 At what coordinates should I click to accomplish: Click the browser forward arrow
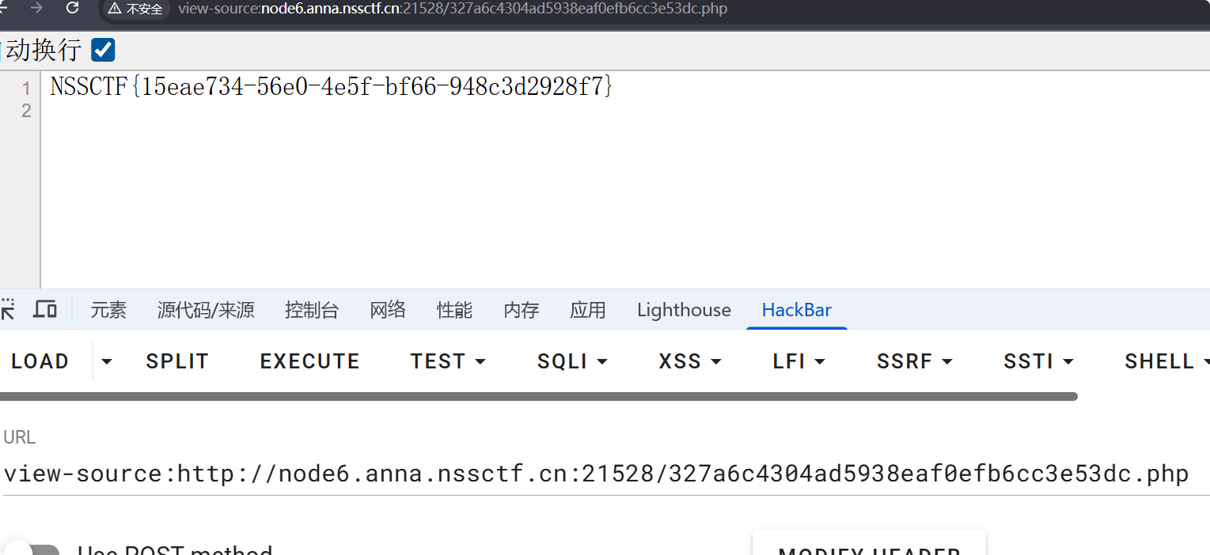[x=36, y=8]
